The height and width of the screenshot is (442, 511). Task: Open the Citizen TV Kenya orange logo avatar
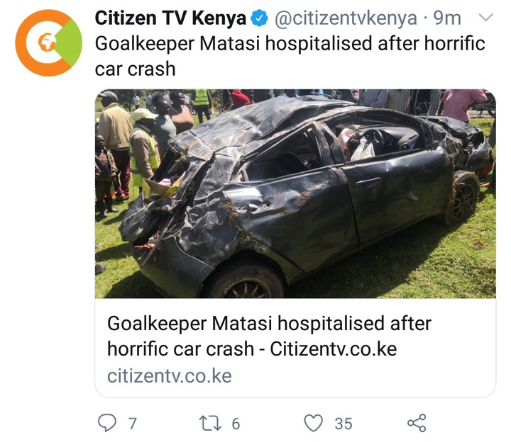pyautogui.click(x=48, y=43)
